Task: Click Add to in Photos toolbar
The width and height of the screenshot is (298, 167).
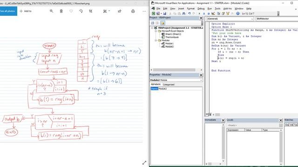Action: [26, 11]
